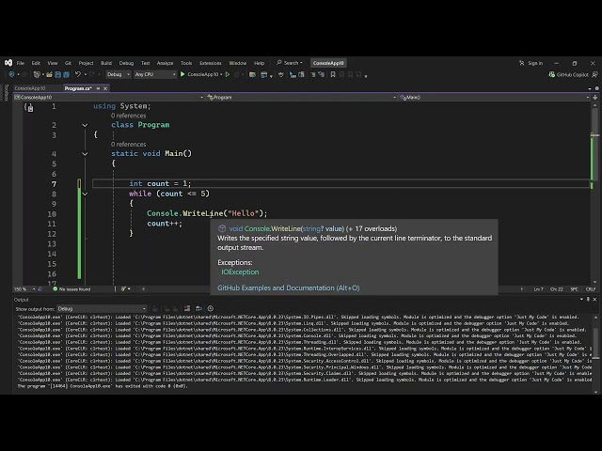
Task: Click the editor lock icon beside line 1
Action: [x=30, y=109]
